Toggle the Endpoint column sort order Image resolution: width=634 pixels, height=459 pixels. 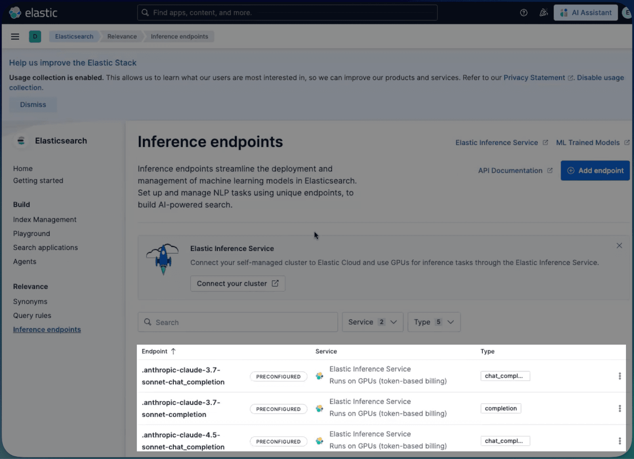pos(158,351)
